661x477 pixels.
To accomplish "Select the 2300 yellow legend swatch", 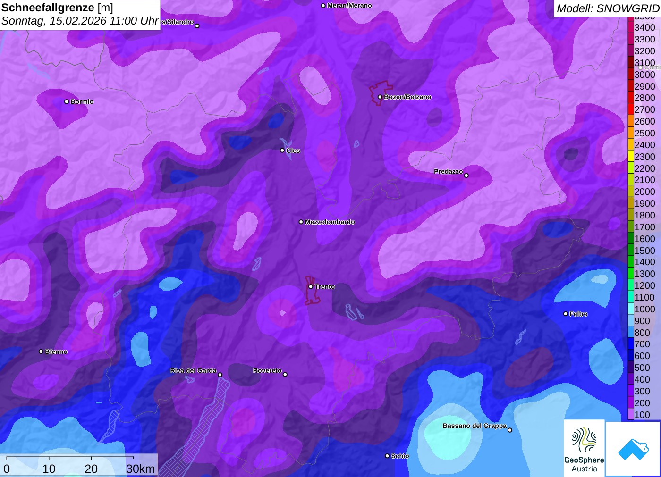I will point(631,156).
